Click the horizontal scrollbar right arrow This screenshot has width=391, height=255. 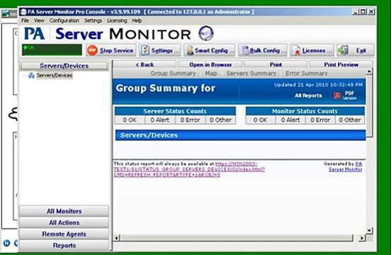click(x=362, y=238)
